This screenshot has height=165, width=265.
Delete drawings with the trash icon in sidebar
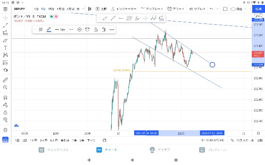point(5,130)
